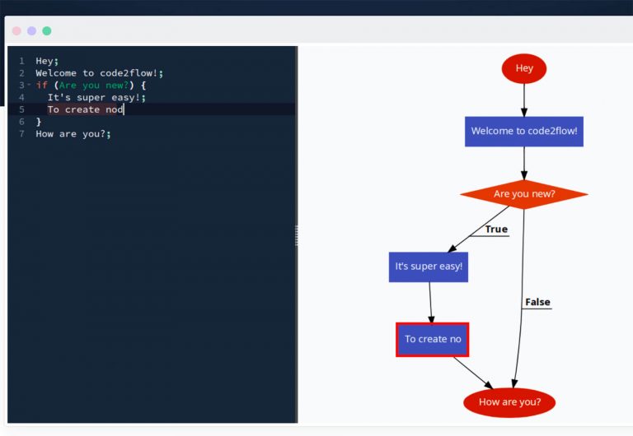Click the green window control dot
633x436 pixels.
point(47,30)
